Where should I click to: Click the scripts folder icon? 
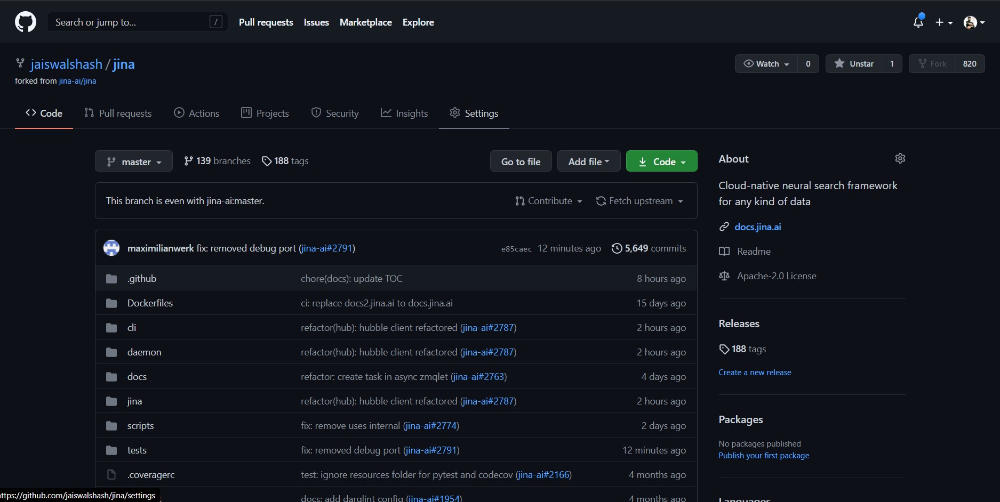tap(111, 426)
